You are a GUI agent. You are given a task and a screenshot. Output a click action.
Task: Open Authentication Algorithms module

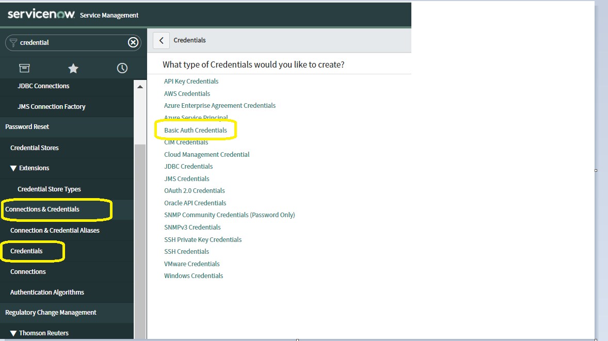[x=47, y=292]
